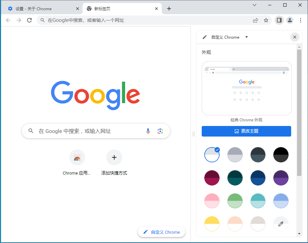Select the purple theme color circle
This screenshot has height=243, width=308.
point(281,178)
